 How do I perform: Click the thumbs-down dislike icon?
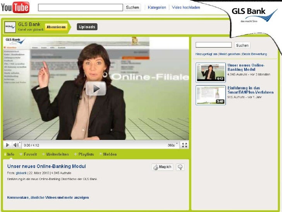click(180, 167)
